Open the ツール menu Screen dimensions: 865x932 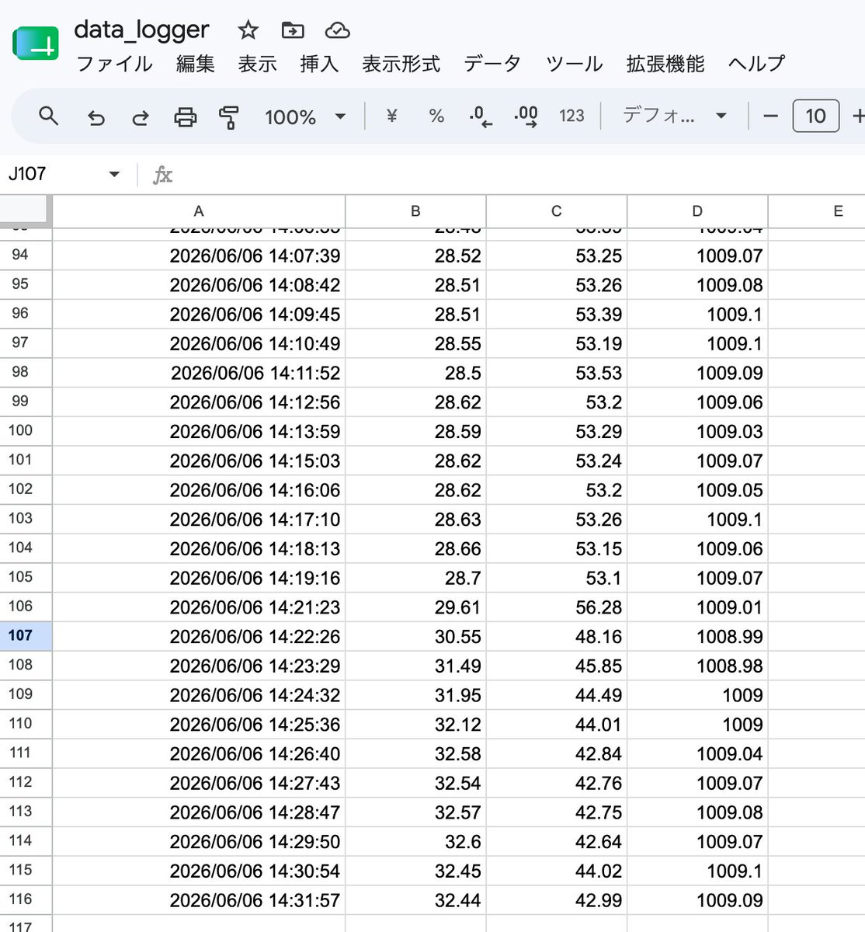[x=574, y=64]
